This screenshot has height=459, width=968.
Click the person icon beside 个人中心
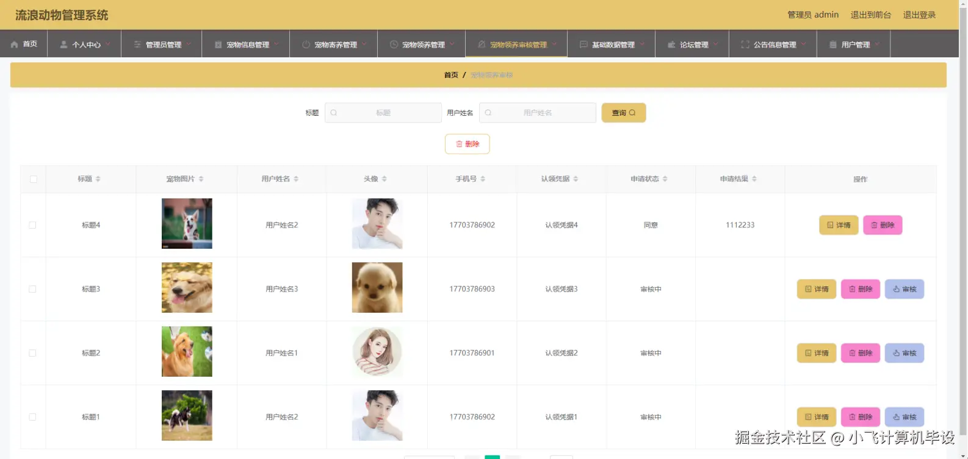[x=63, y=44]
